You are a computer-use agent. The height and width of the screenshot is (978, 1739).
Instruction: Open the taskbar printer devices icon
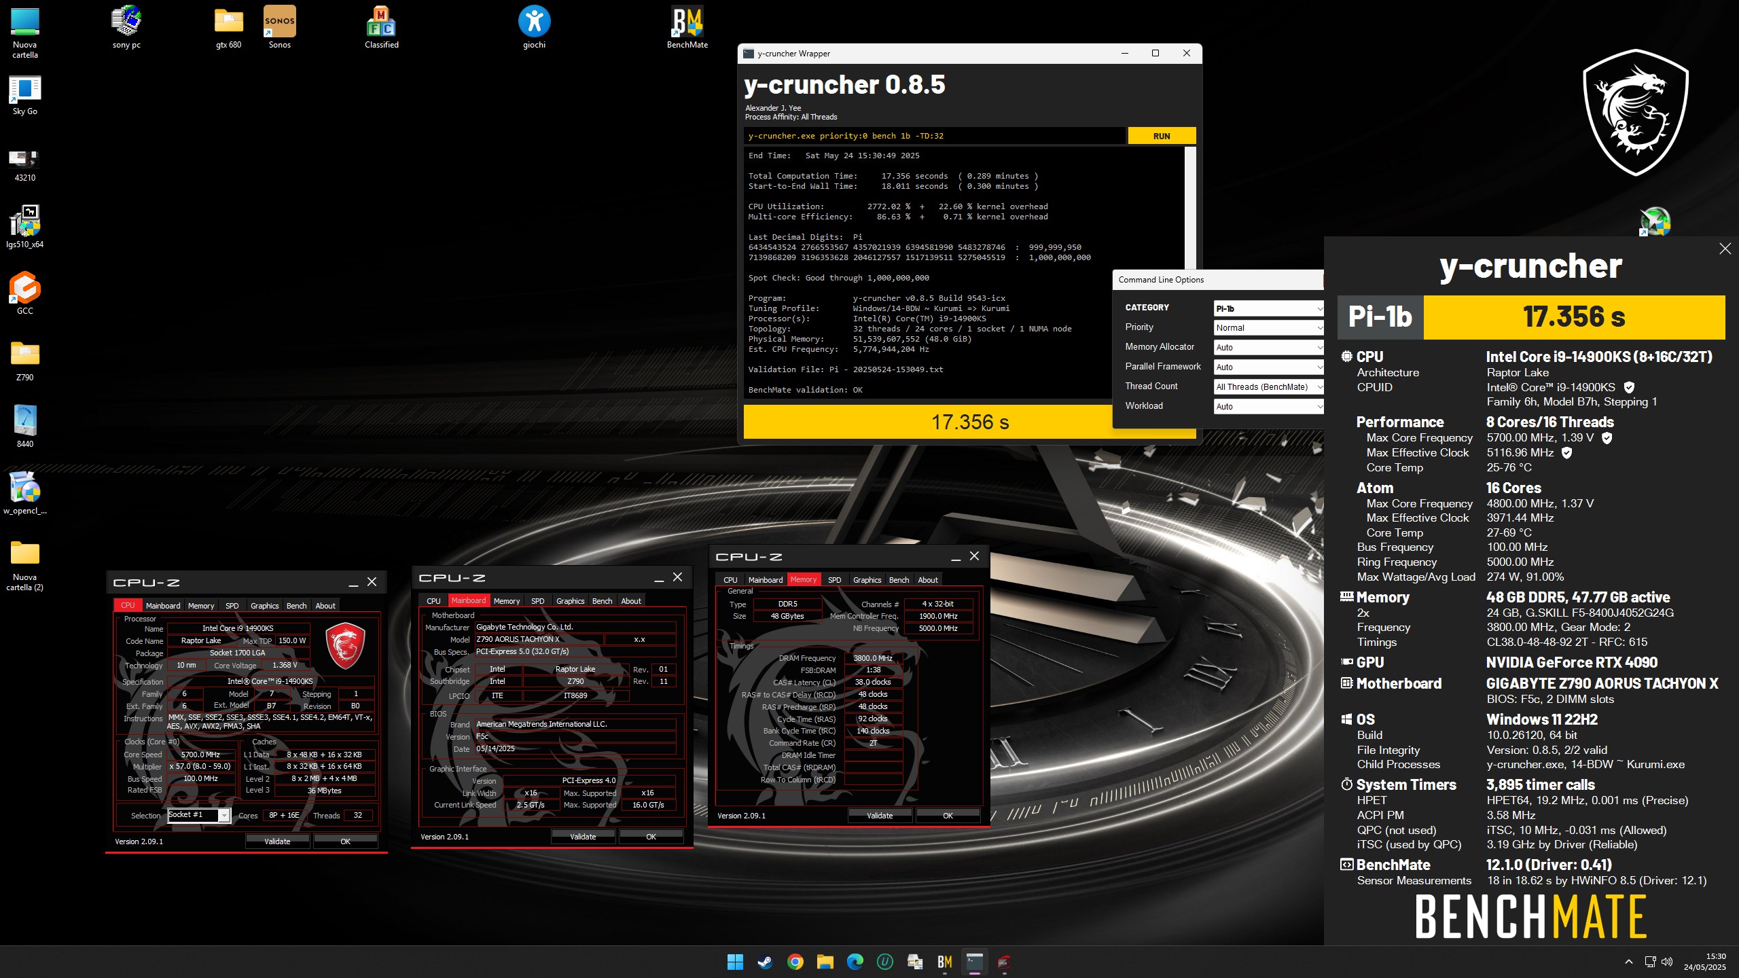914,962
